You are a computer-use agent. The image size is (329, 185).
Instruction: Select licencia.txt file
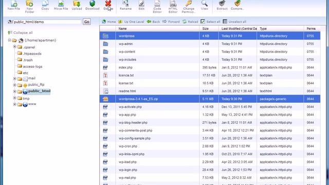[210, 76]
